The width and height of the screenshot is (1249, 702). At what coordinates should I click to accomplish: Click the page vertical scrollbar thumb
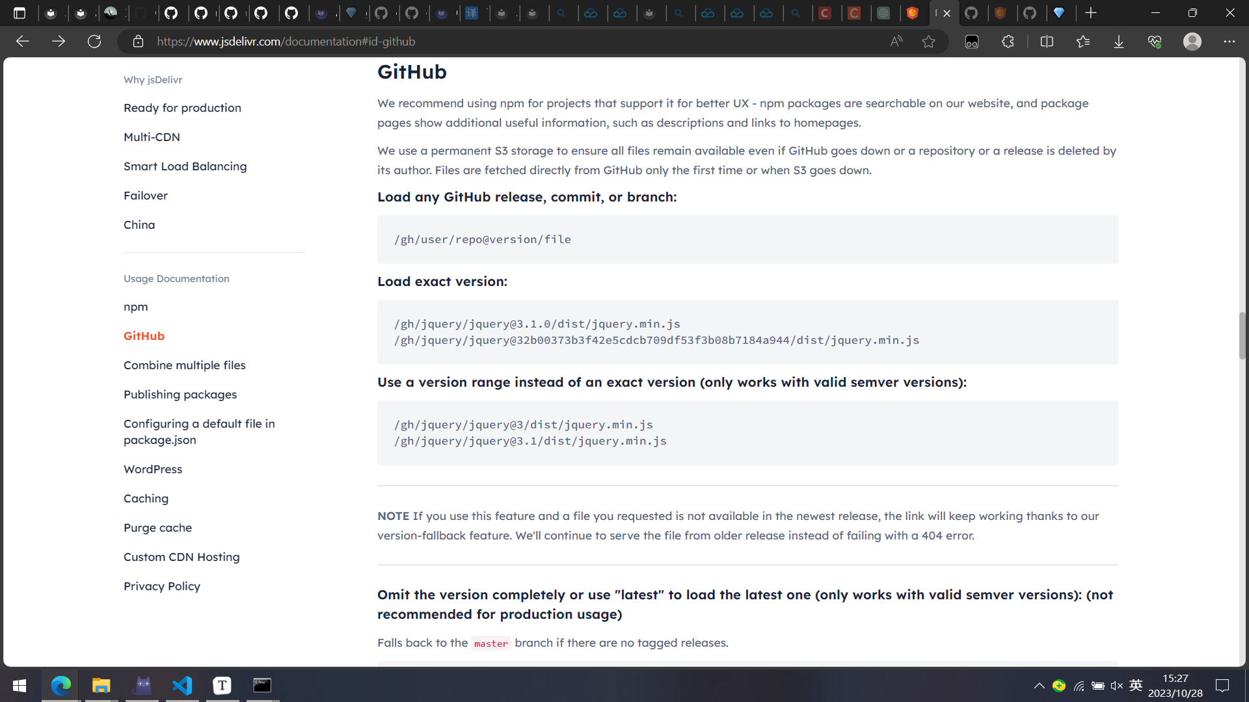(x=1242, y=335)
